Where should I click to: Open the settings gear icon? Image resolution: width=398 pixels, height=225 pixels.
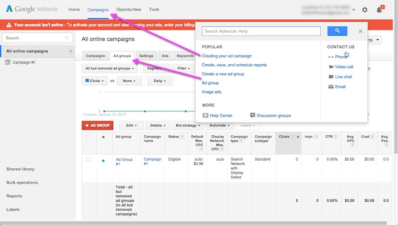coord(365,10)
